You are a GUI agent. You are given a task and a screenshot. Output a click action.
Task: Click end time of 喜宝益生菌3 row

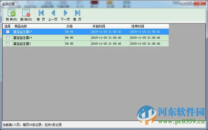149,44
